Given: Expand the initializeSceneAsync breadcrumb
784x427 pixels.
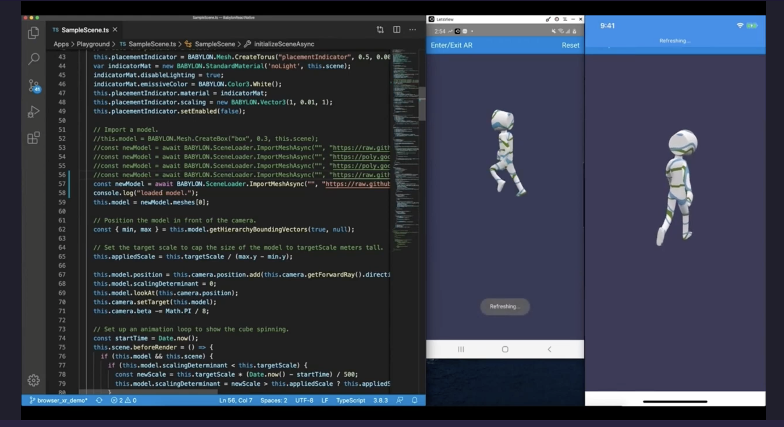Looking at the screenshot, I should click(x=284, y=44).
